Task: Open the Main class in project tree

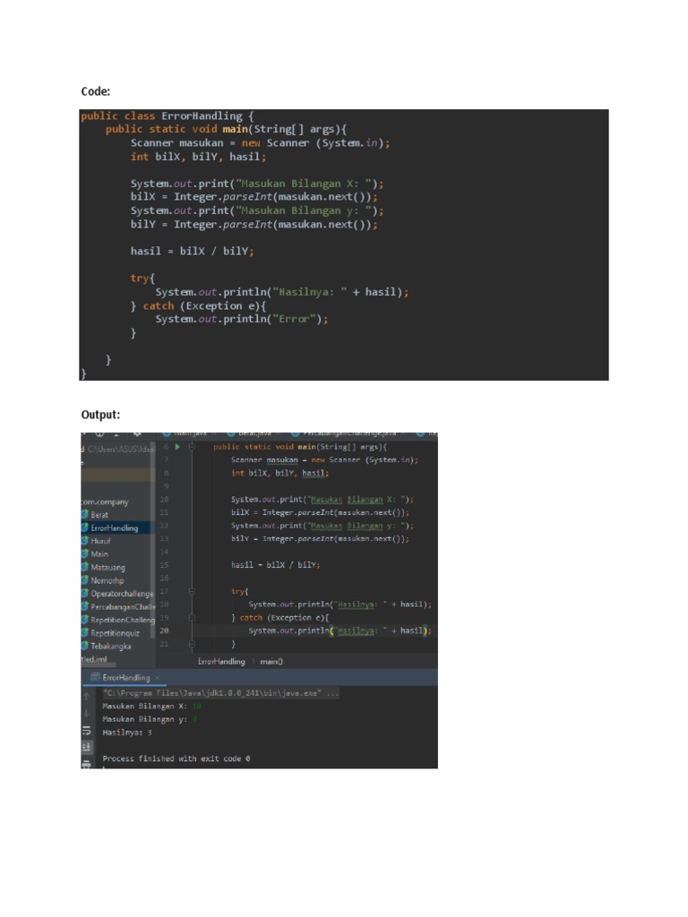Action: coord(99,553)
